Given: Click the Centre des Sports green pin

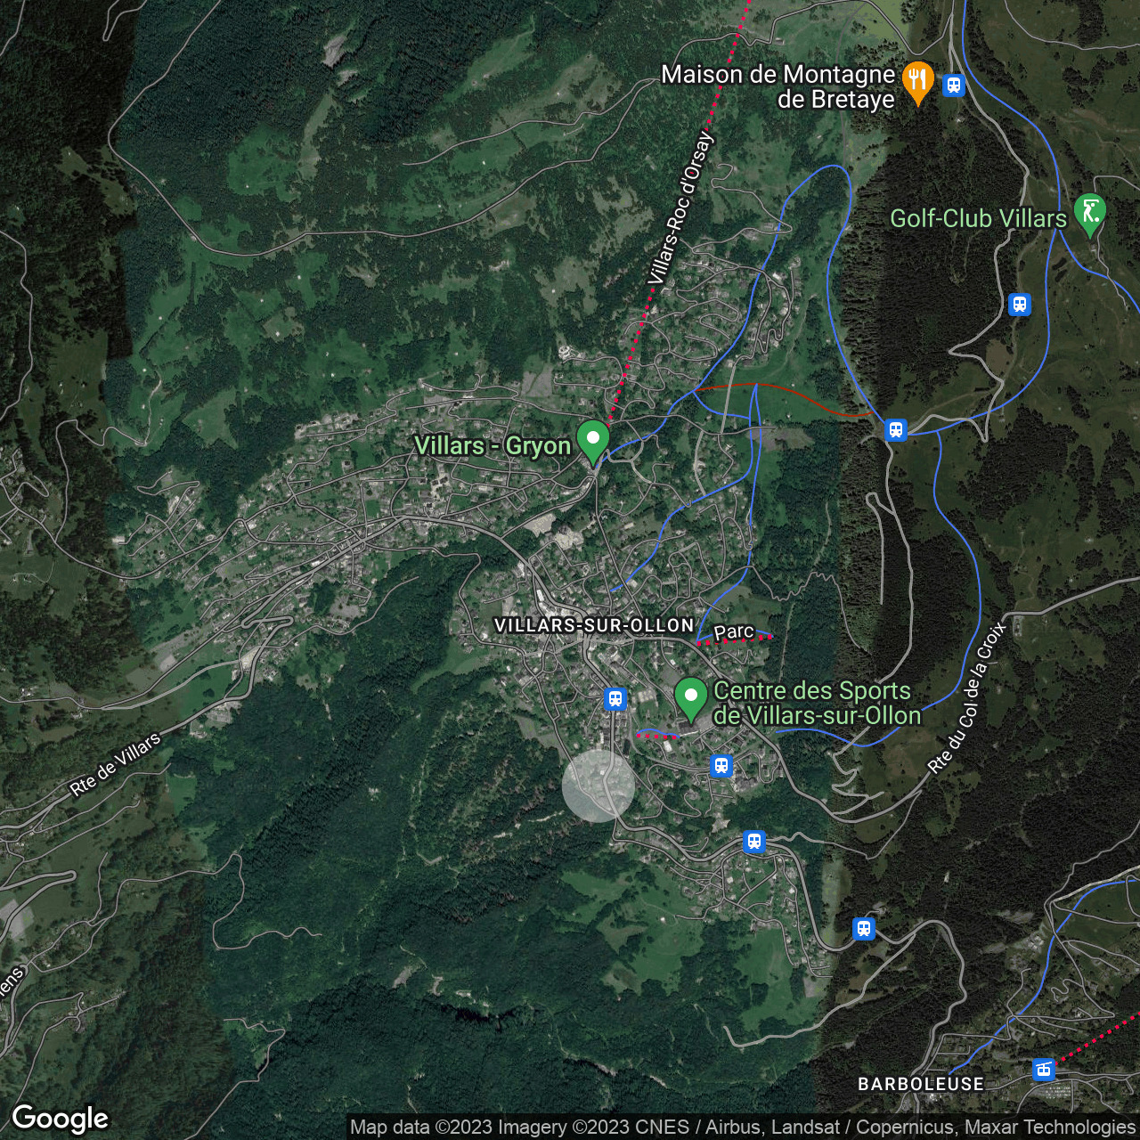Looking at the screenshot, I should coord(690,697).
